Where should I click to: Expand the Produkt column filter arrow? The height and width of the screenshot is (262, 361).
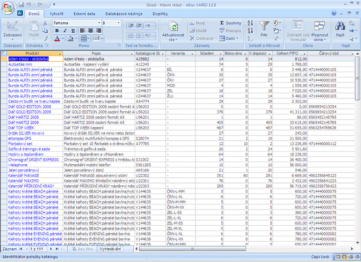point(60,54)
